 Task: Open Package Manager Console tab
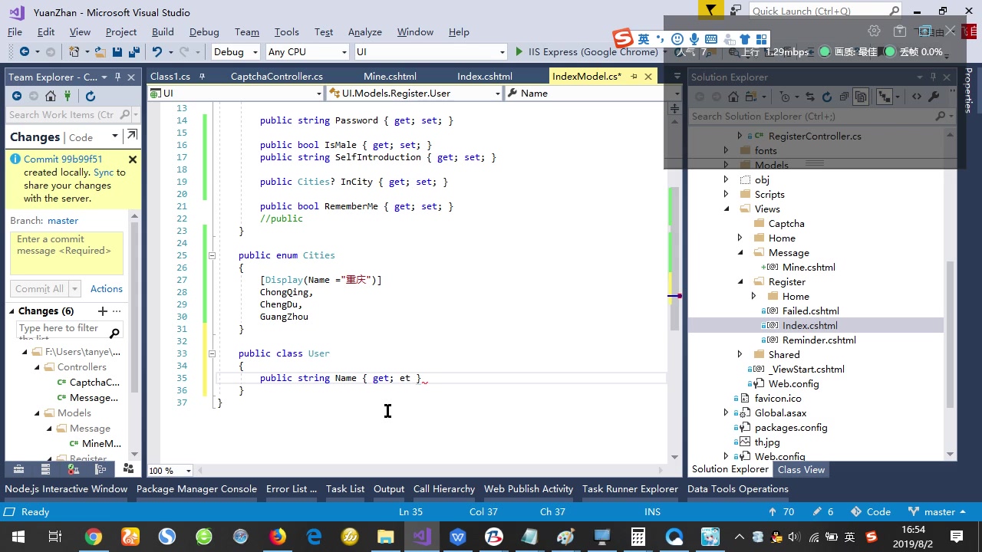(196, 488)
